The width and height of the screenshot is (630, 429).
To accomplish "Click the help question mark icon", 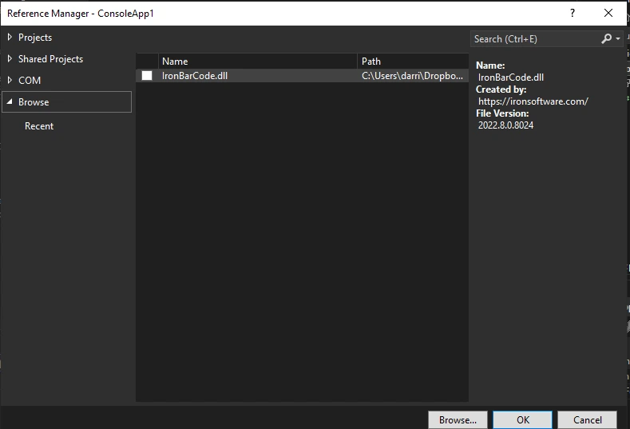I will [x=573, y=14].
